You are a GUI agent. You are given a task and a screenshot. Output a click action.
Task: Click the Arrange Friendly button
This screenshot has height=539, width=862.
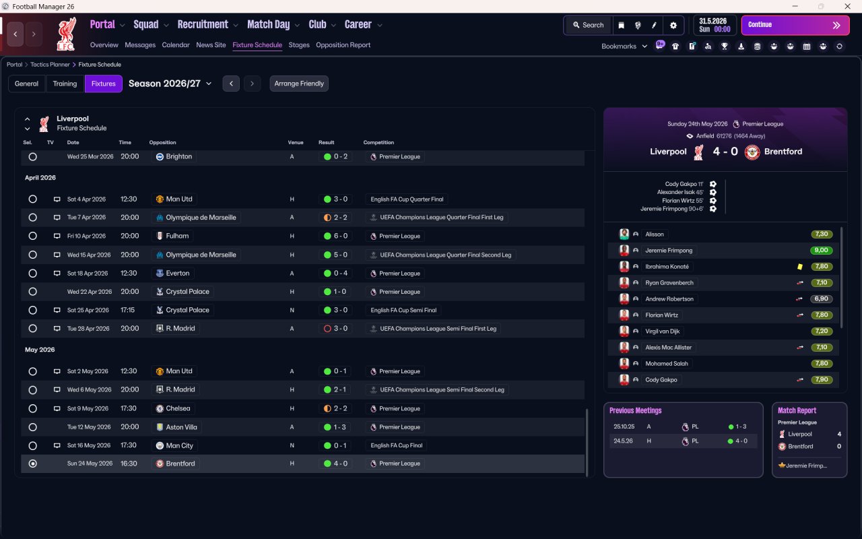tap(299, 84)
